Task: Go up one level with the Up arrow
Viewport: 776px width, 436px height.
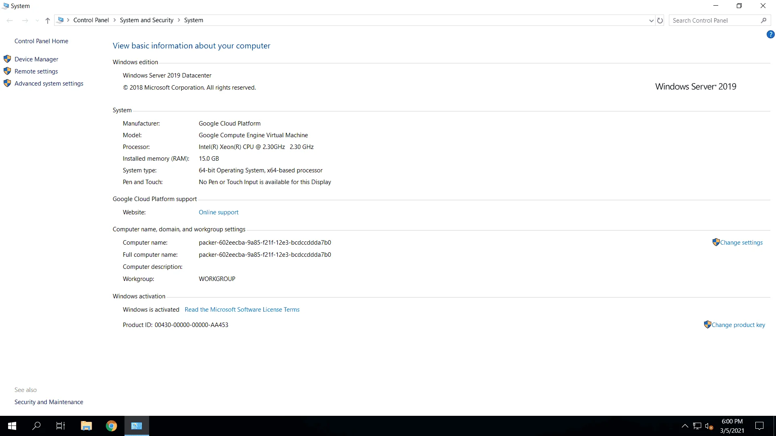Action: point(48,21)
